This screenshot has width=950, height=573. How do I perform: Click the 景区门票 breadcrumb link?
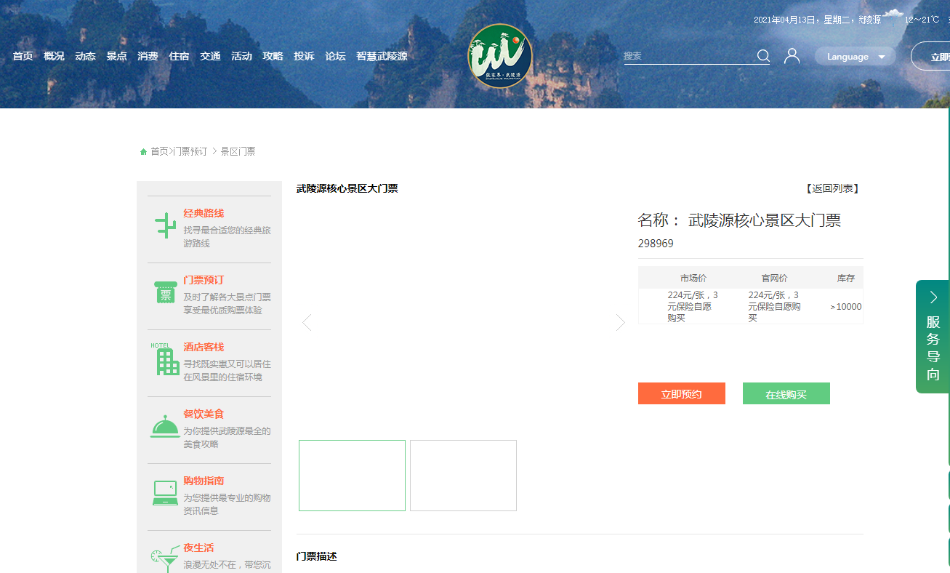(x=238, y=151)
